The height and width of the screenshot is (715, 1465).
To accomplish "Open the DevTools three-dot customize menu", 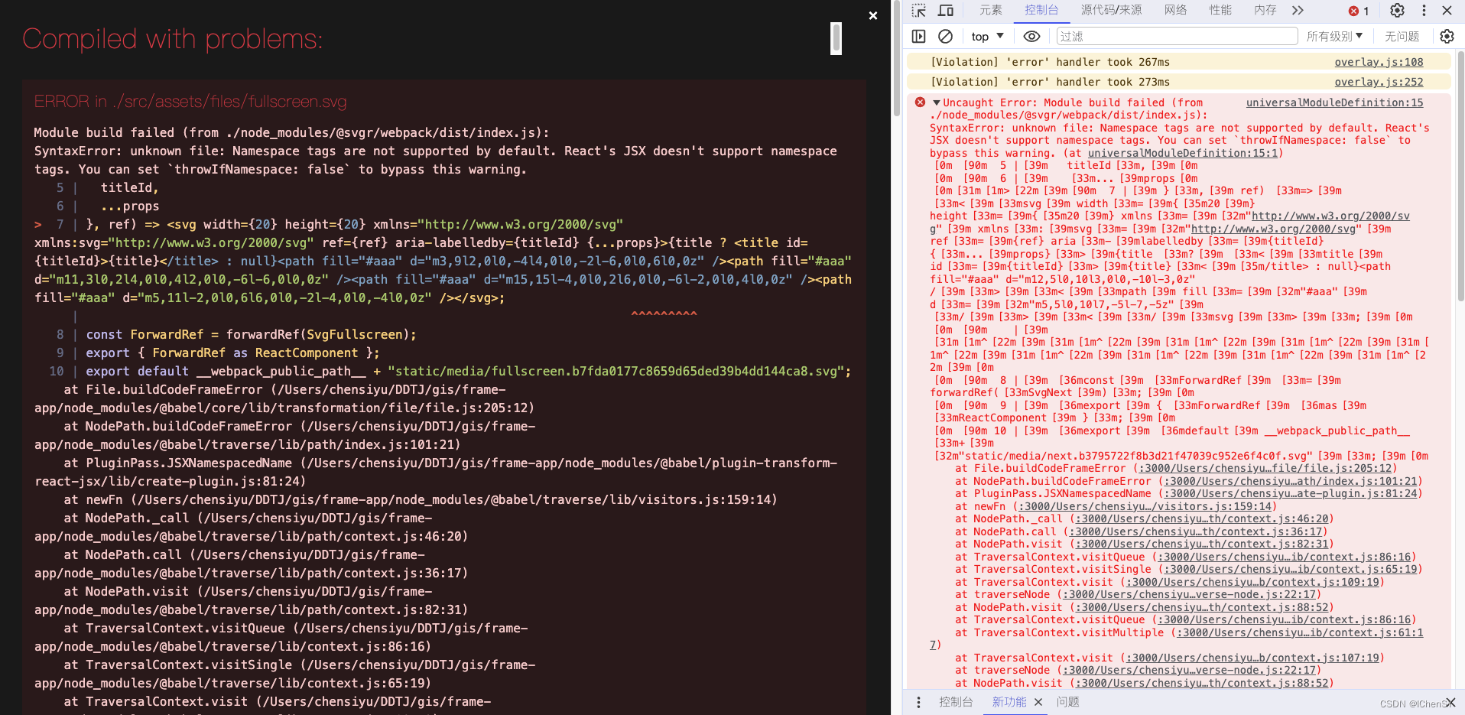I will pyautogui.click(x=1424, y=11).
